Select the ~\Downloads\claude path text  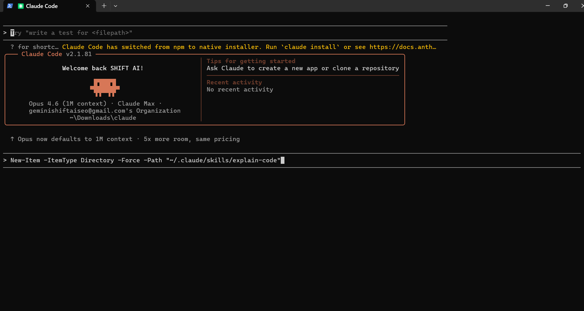[103, 118]
